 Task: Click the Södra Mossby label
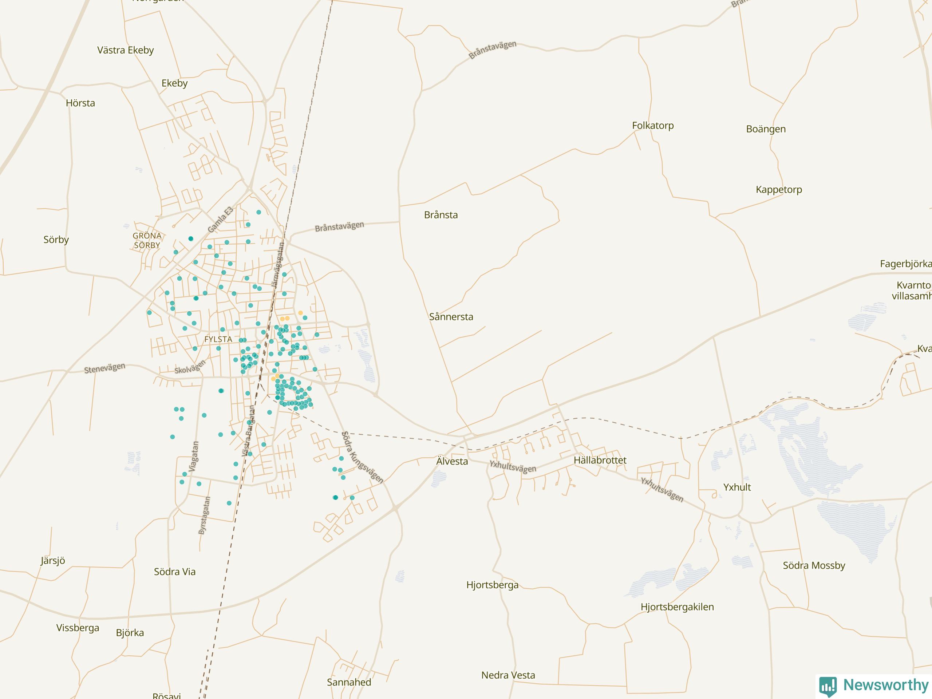(814, 565)
